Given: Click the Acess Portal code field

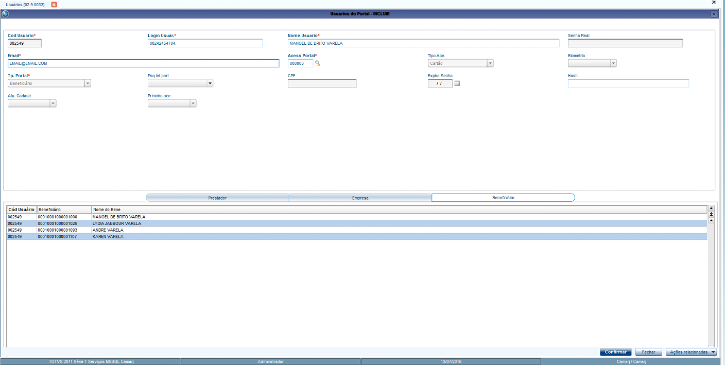Looking at the screenshot, I should pyautogui.click(x=301, y=63).
